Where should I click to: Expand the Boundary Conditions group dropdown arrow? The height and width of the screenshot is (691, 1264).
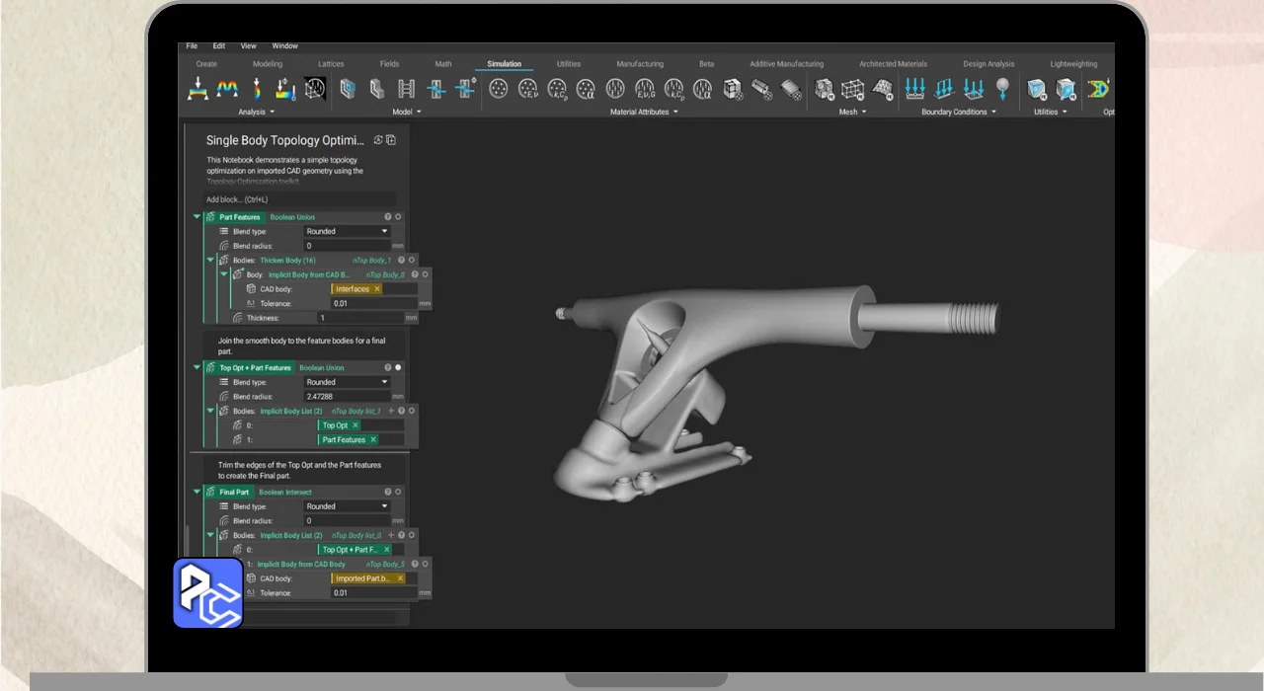(993, 113)
